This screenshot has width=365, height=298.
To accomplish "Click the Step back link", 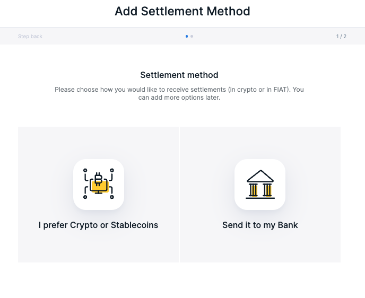I will 30,36.
